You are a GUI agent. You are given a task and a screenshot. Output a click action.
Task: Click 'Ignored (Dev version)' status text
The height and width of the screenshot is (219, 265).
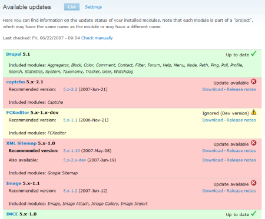[x=226, y=113]
